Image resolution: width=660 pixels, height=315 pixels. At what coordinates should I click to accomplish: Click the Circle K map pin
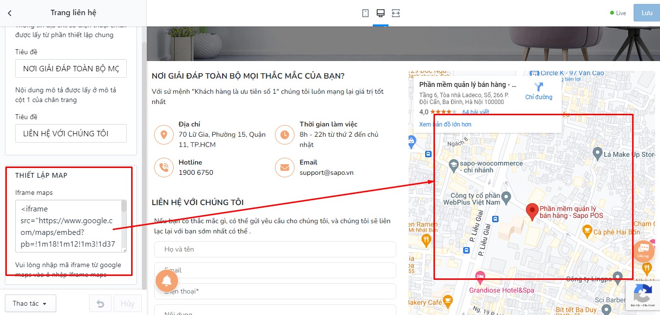click(x=535, y=73)
